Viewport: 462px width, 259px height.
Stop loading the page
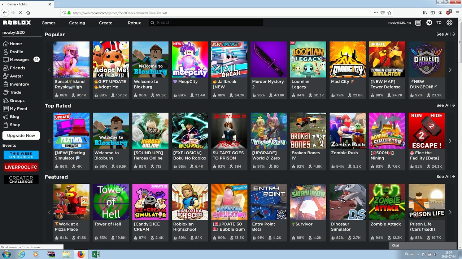click(x=20, y=13)
